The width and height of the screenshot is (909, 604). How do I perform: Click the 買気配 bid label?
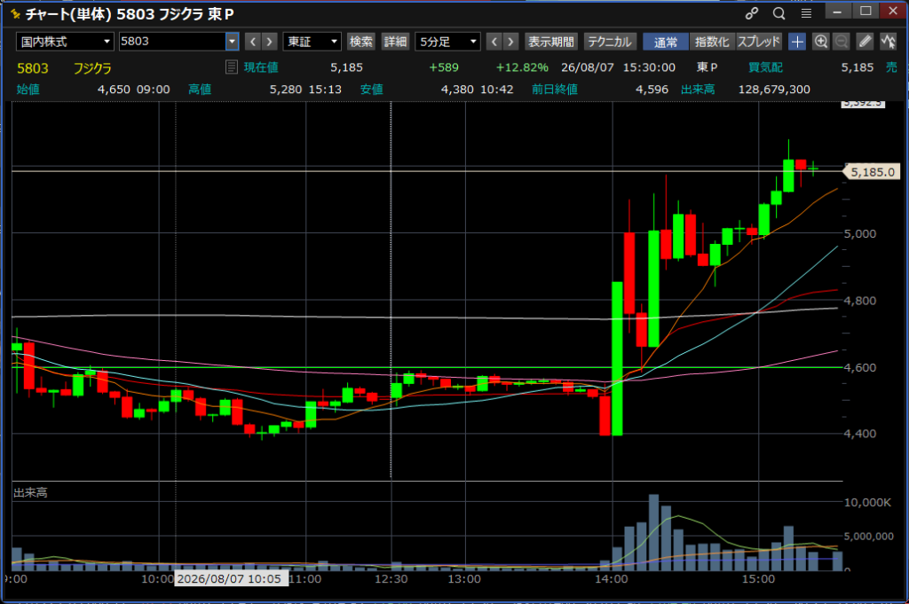click(x=765, y=67)
